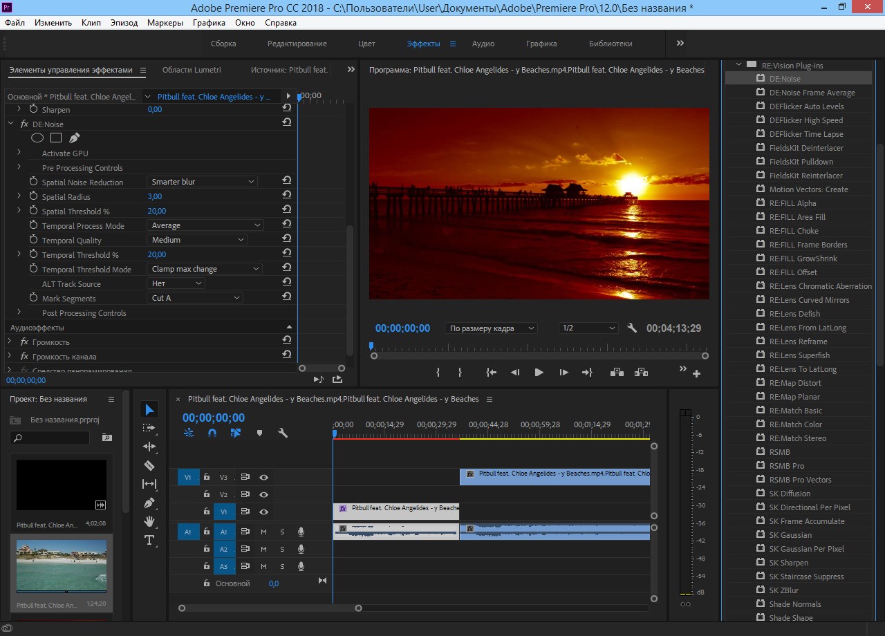
Task: Select beach clip thumbnail in project
Action: [62, 566]
